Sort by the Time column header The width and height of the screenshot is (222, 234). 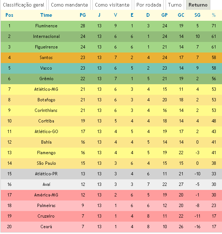46,15
